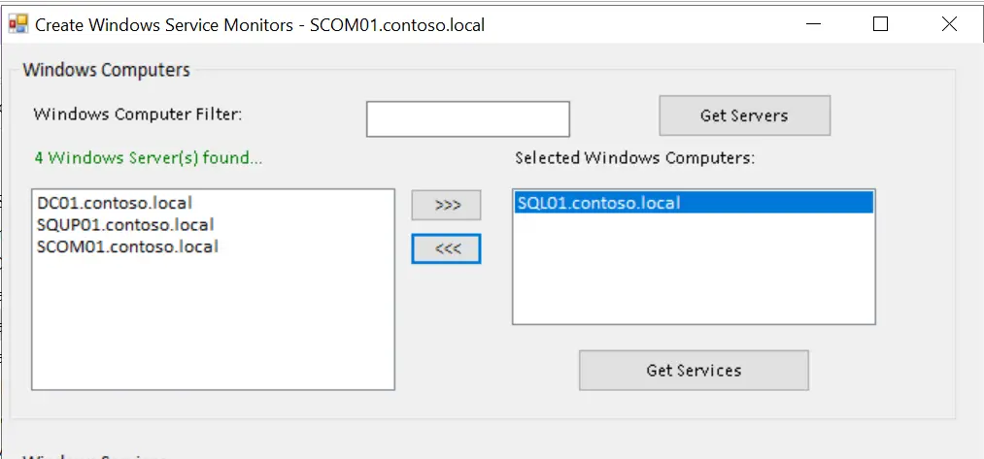Click the application icon in the title bar
Screen dimensions: 984x459
point(17,24)
